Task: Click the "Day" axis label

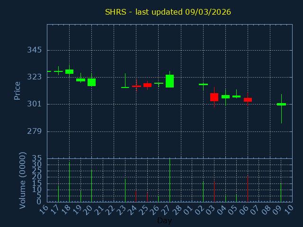Action: [x=164, y=220]
